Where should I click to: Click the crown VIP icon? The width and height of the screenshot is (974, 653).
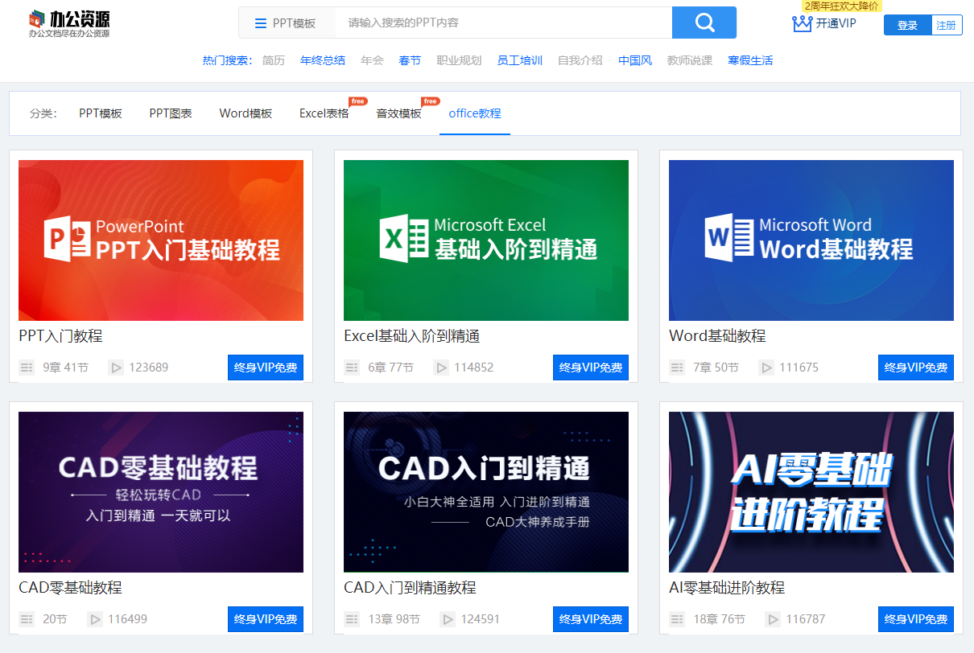tap(802, 23)
